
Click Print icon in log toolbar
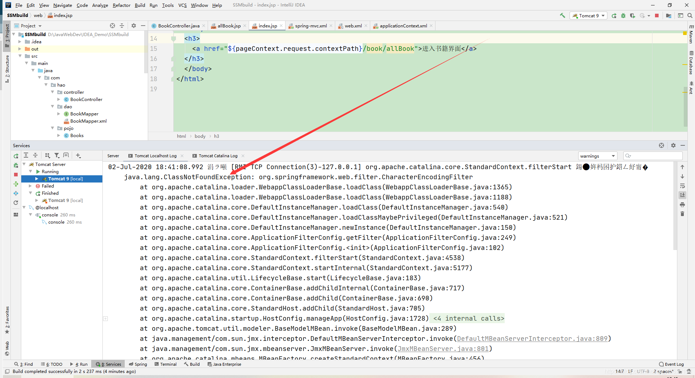point(682,205)
